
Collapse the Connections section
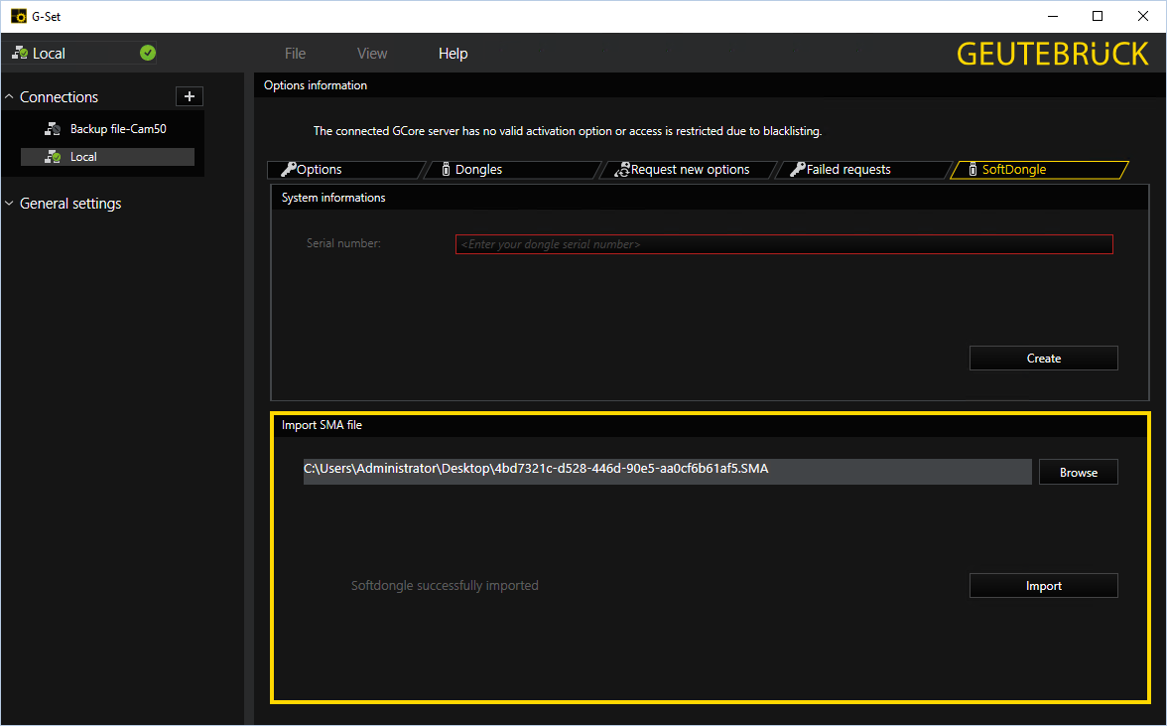[x=10, y=97]
